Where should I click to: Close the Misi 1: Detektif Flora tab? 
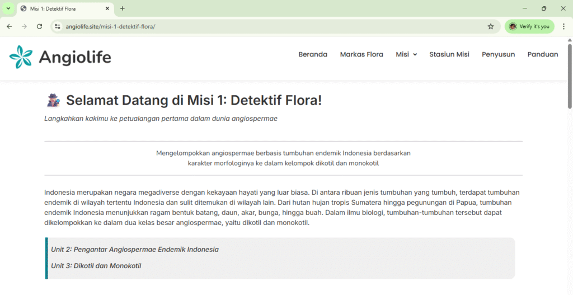[x=107, y=8]
